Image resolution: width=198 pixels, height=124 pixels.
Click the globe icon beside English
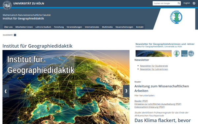194,3
